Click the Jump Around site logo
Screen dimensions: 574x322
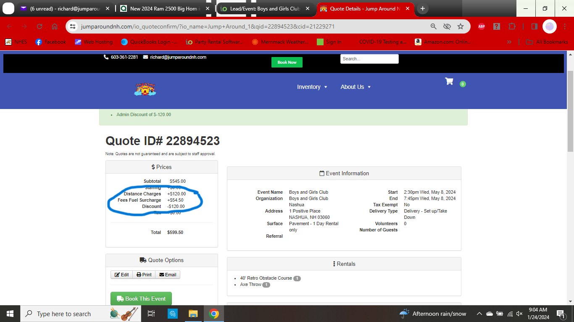point(145,89)
